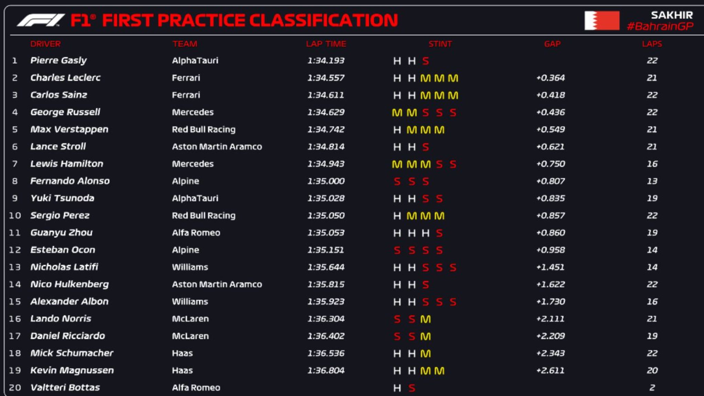Click the white H tyre in Bottas's stint

(397, 388)
